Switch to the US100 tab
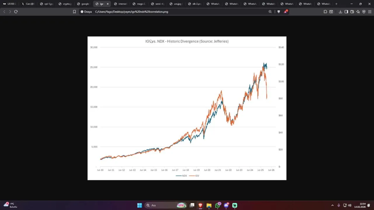This screenshot has height=210, width=374. [10, 4]
